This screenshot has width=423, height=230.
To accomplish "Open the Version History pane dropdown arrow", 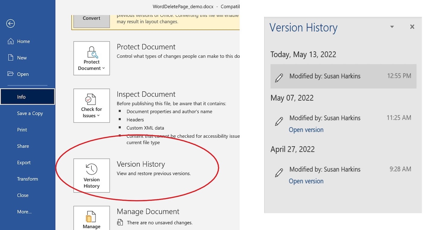I will (392, 26).
